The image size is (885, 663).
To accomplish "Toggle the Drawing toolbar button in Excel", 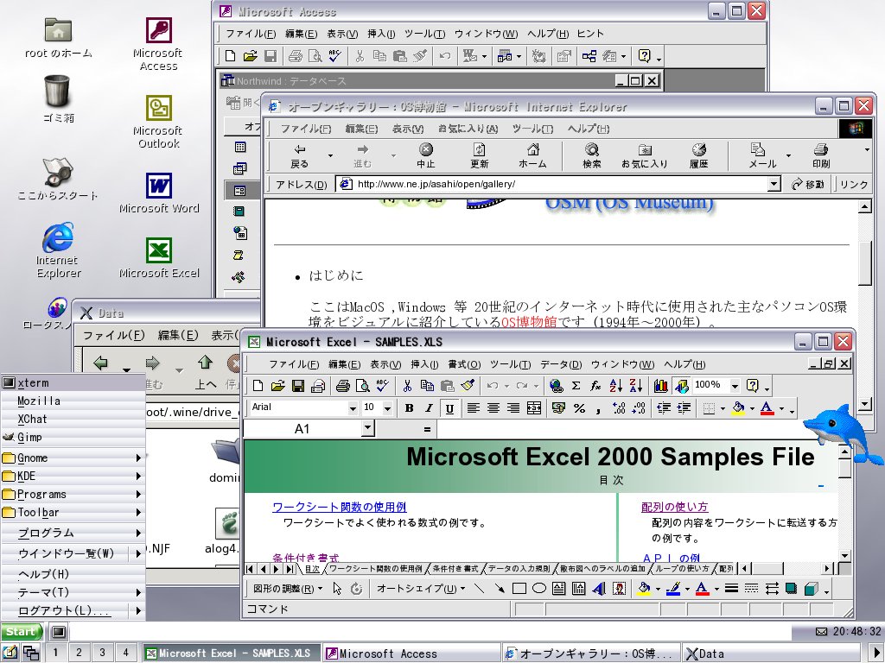I will click(x=681, y=386).
